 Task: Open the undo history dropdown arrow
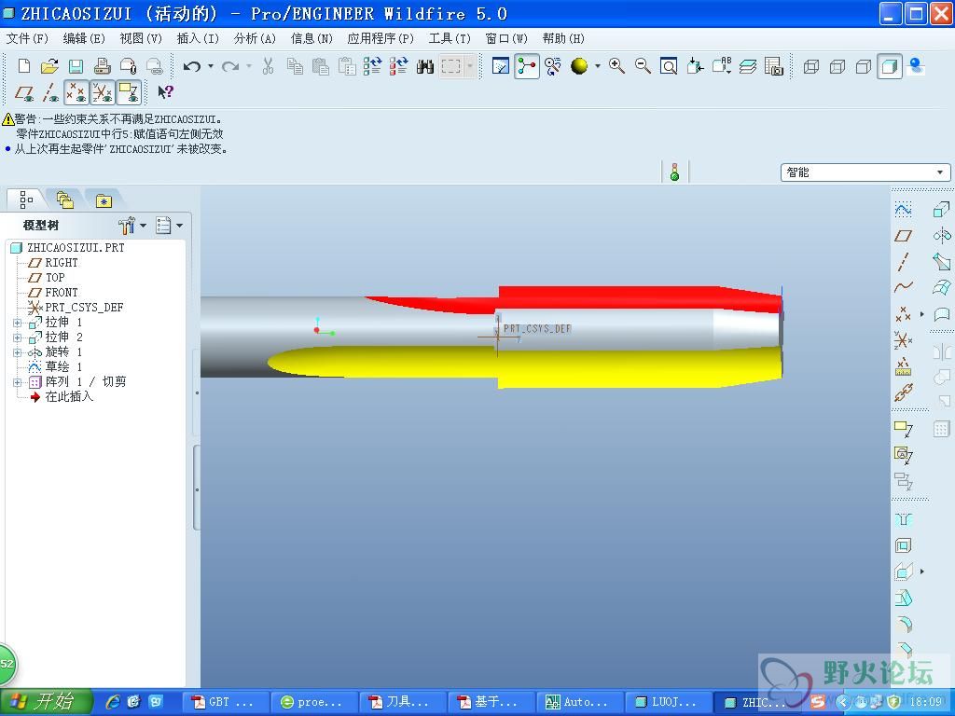(211, 66)
